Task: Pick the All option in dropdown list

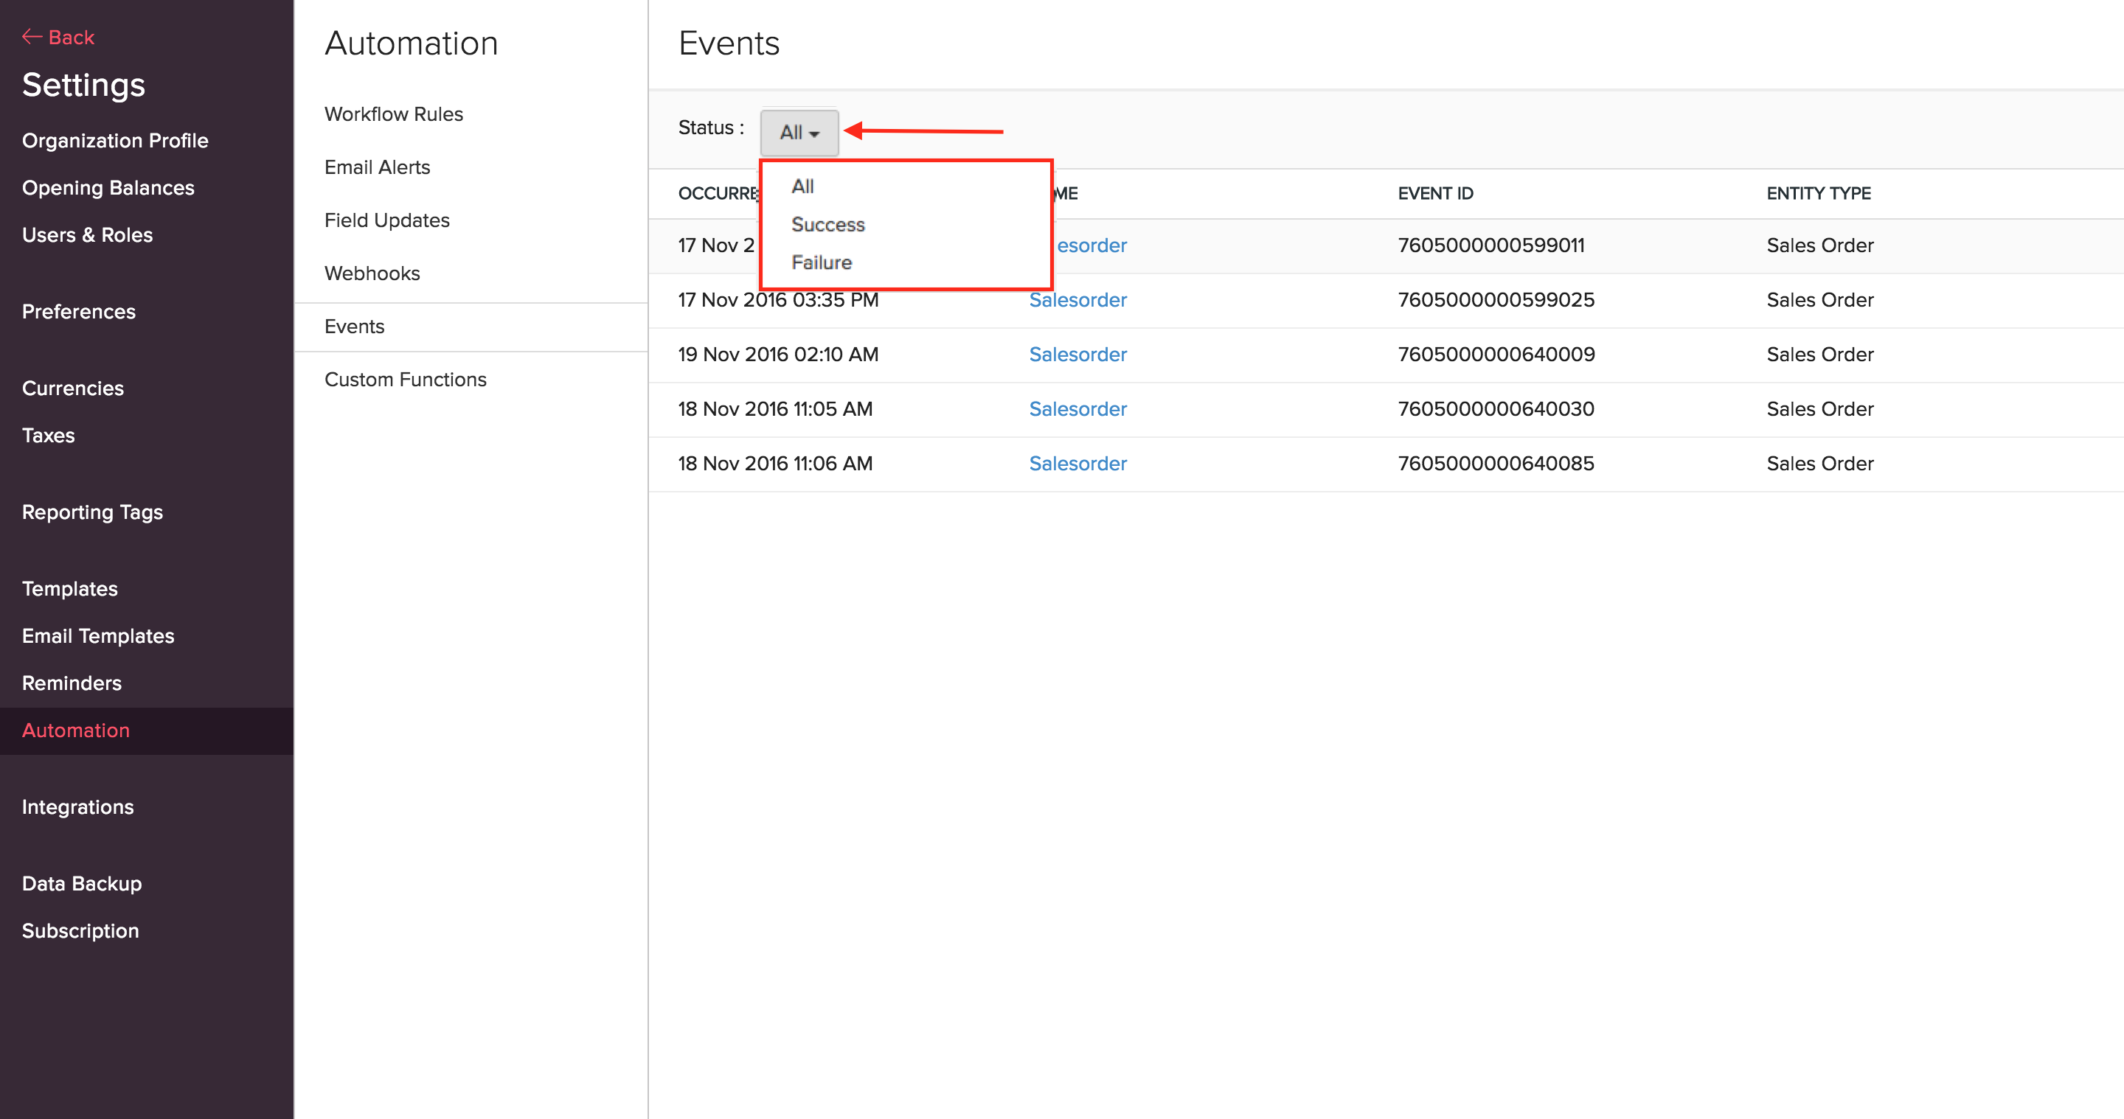Action: coord(802,186)
